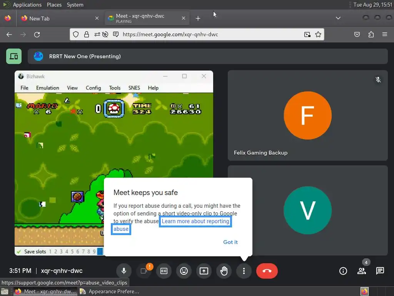
Task: Click the autoplay blocked icon in address bar
Action: 105,34
